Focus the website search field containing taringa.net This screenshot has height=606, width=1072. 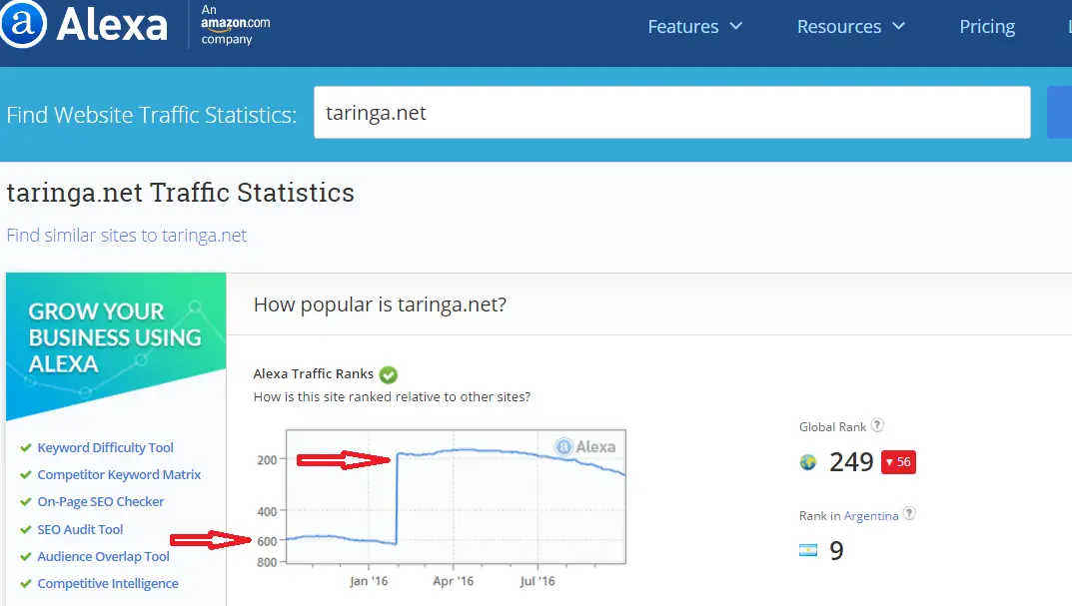(x=672, y=112)
